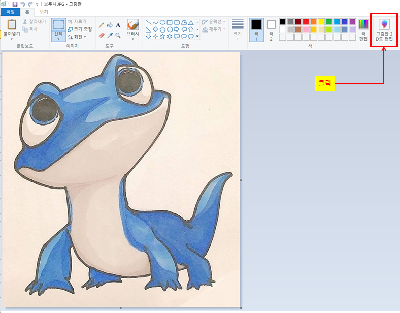Screen dimensions: 400x313
Task: Select the Oval shape
Action: (x=162, y=22)
